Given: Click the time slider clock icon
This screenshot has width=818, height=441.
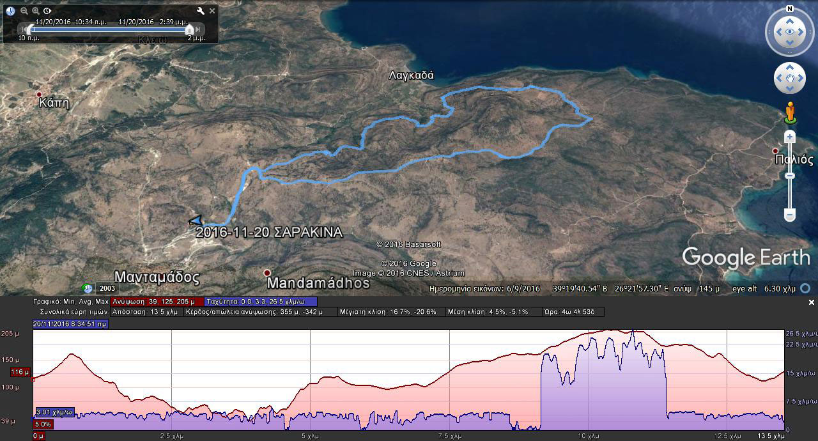Looking at the screenshot, I should coord(11,11).
